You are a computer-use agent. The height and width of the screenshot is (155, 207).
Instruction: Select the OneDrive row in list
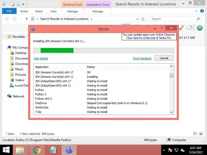point(101,103)
